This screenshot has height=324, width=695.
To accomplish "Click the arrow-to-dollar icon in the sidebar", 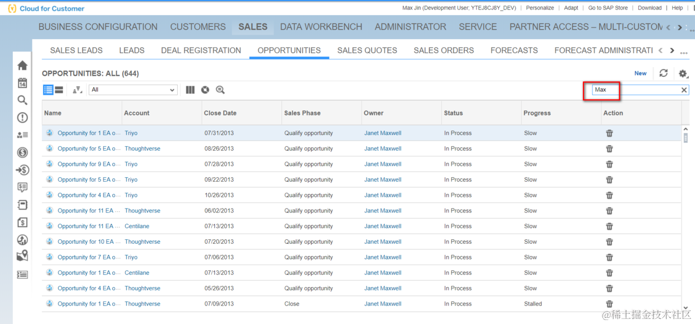I will click(x=22, y=170).
